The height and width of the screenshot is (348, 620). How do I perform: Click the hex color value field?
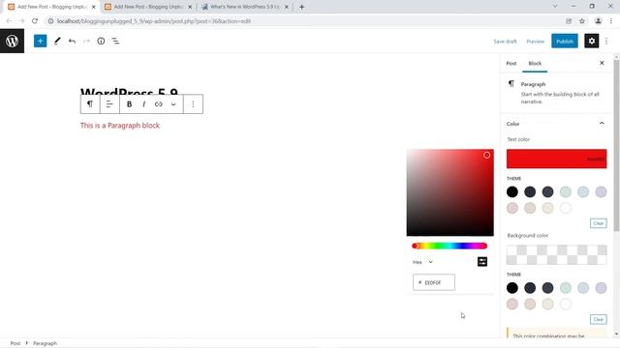434,282
